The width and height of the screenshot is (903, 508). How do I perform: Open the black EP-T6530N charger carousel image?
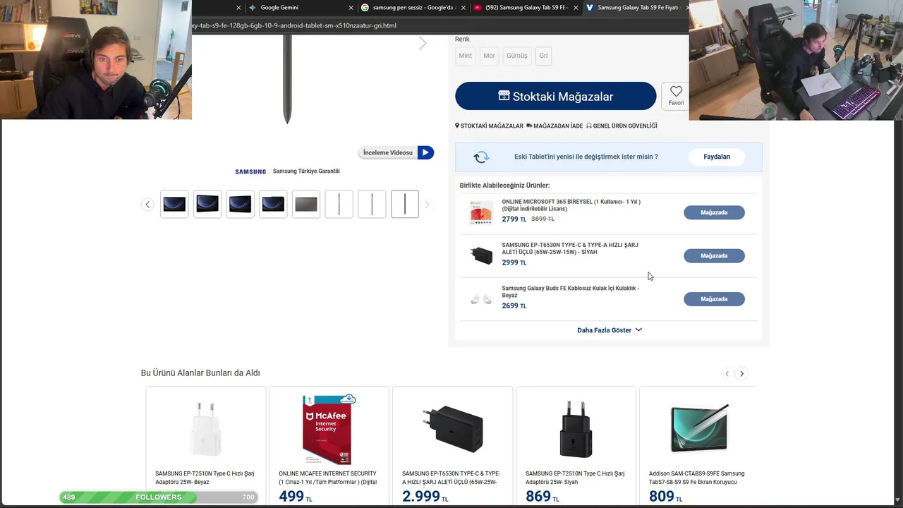point(452,429)
